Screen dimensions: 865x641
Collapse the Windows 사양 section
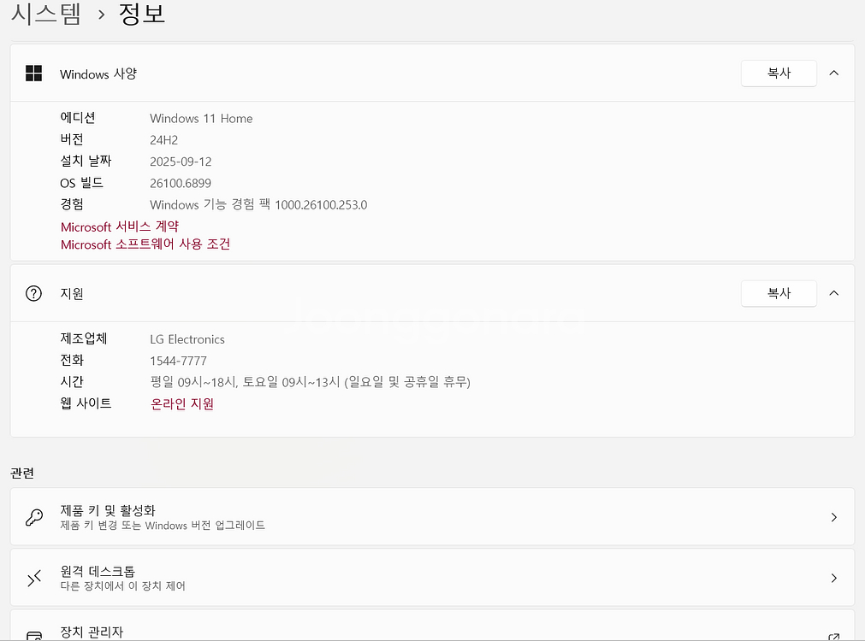833,73
